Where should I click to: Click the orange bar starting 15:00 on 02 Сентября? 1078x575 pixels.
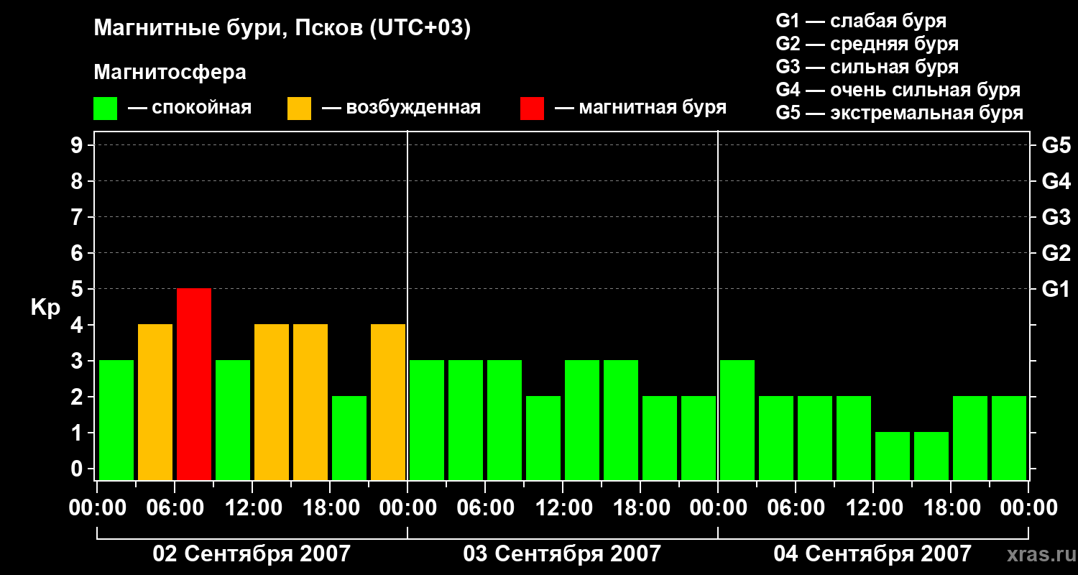tap(310, 402)
